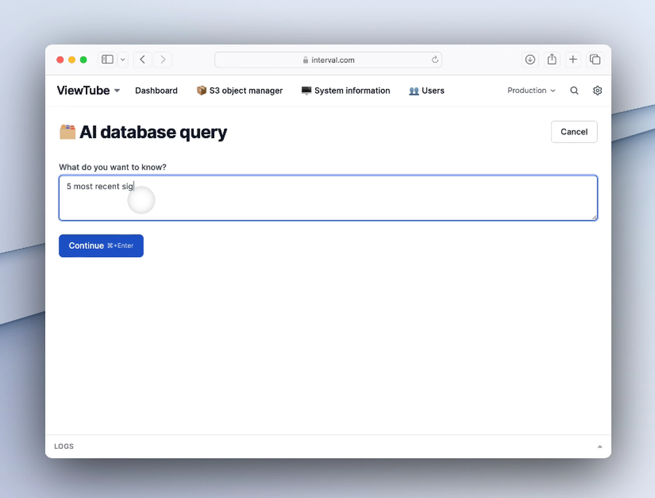This screenshot has height=498, width=655.
Task: Focus the 'What do you want to know?' textarea
Action: click(x=328, y=198)
